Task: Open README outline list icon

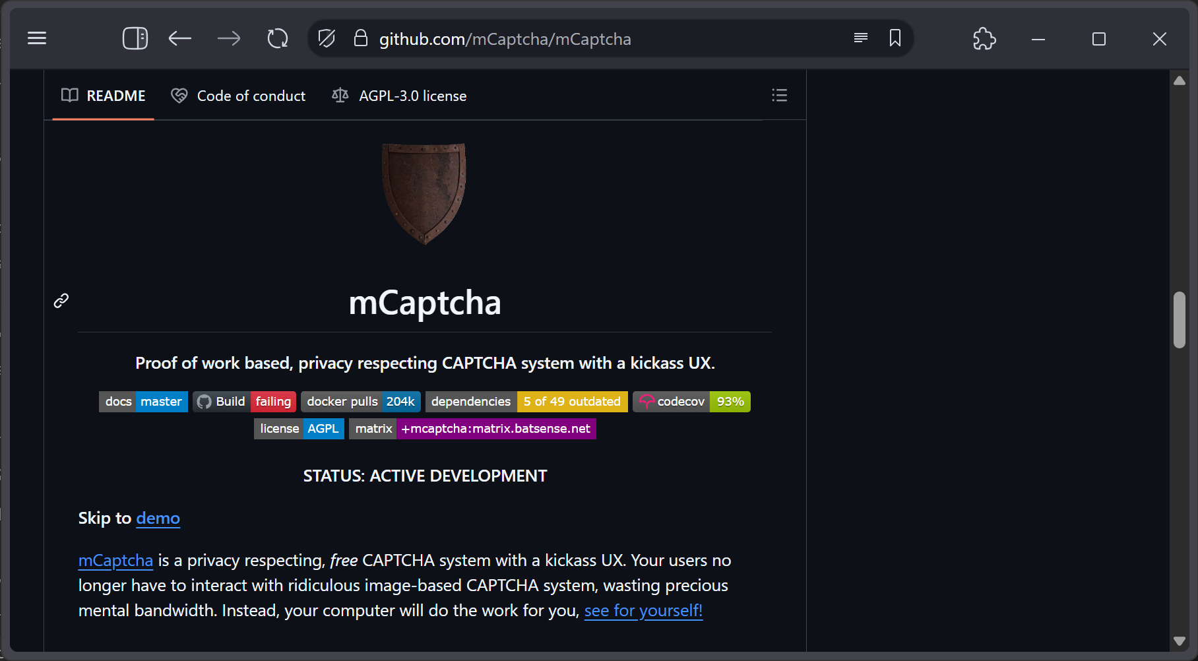Action: (x=779, y=95)
